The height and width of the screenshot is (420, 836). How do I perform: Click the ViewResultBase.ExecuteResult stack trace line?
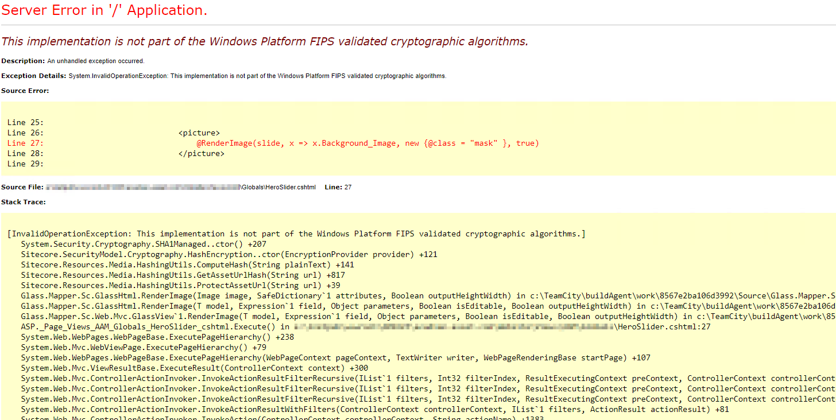coord(195,368)
